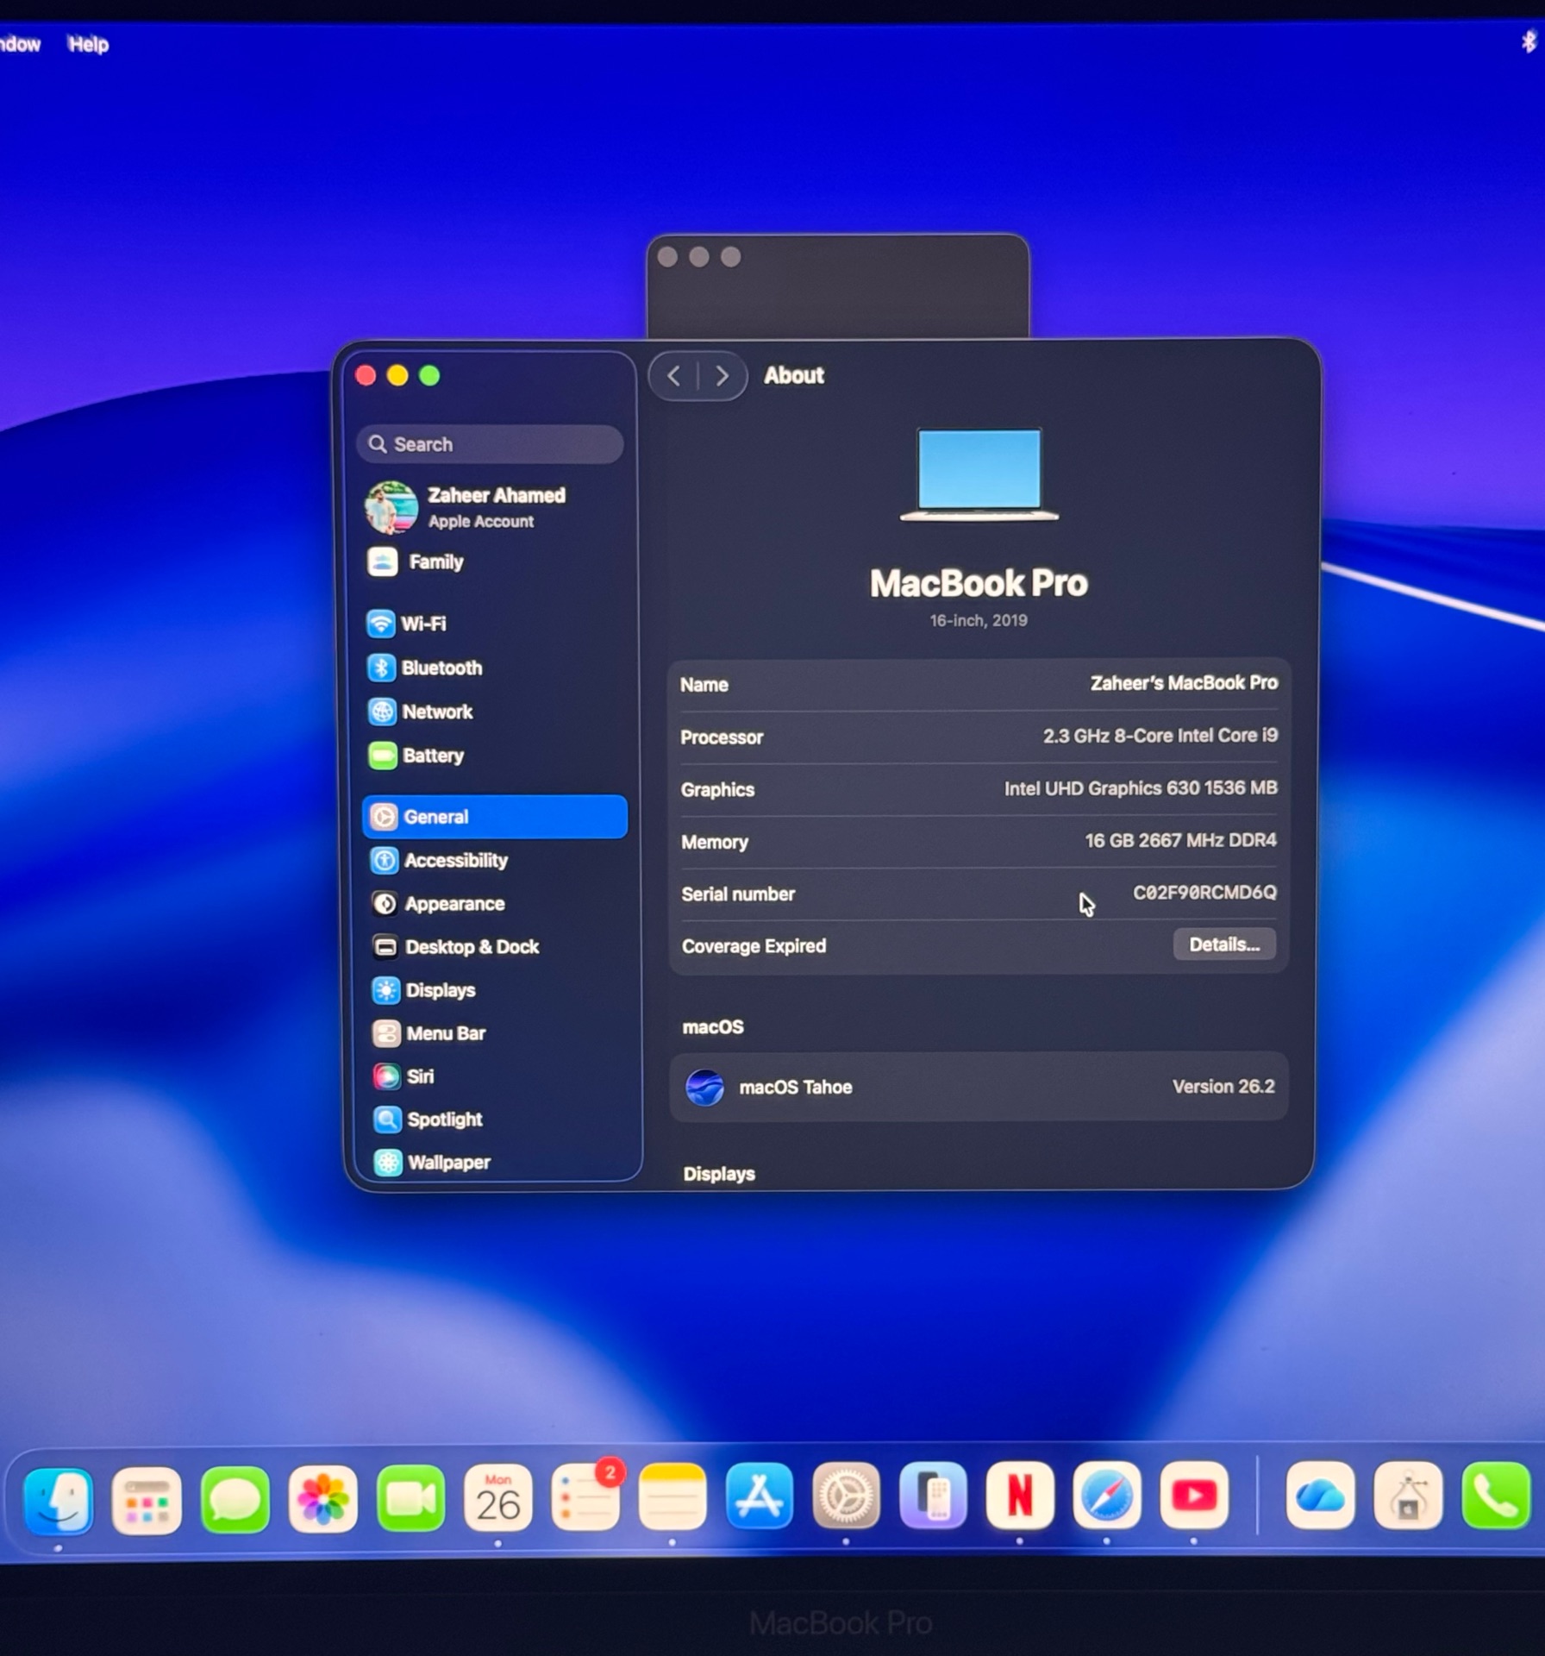Click the name Zaheer's MacBook Pro
Viewport: 1545px width, 1656px height.
pos(1184,683)
